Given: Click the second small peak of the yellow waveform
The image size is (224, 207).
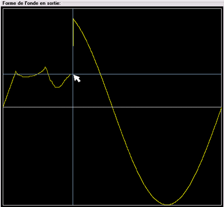Looking at the screenshot, I should click(x=45, y=67).
